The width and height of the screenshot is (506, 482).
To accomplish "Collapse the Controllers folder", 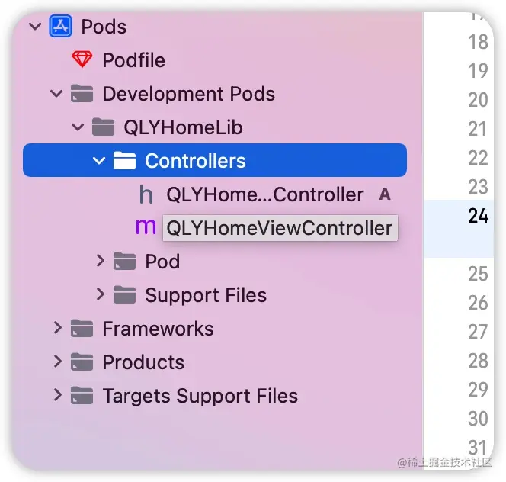I will [x=99, y=161].
